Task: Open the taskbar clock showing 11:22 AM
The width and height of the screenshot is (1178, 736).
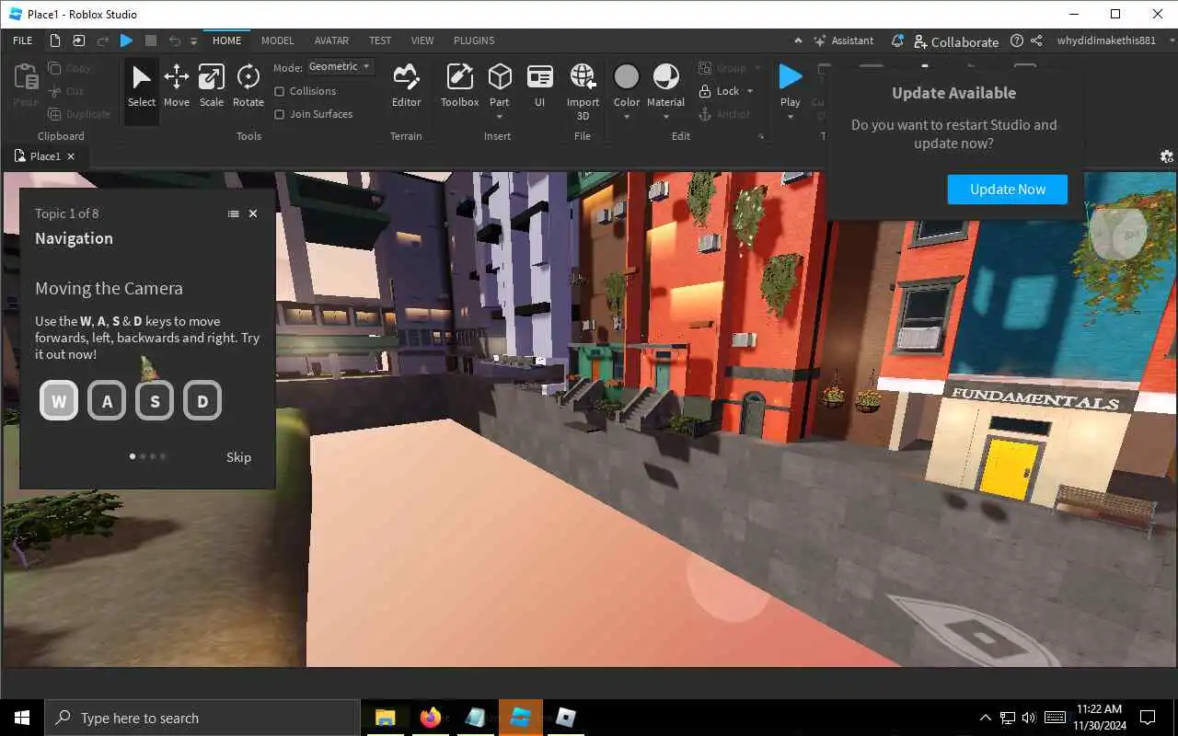Action: tap(1098, 718)
